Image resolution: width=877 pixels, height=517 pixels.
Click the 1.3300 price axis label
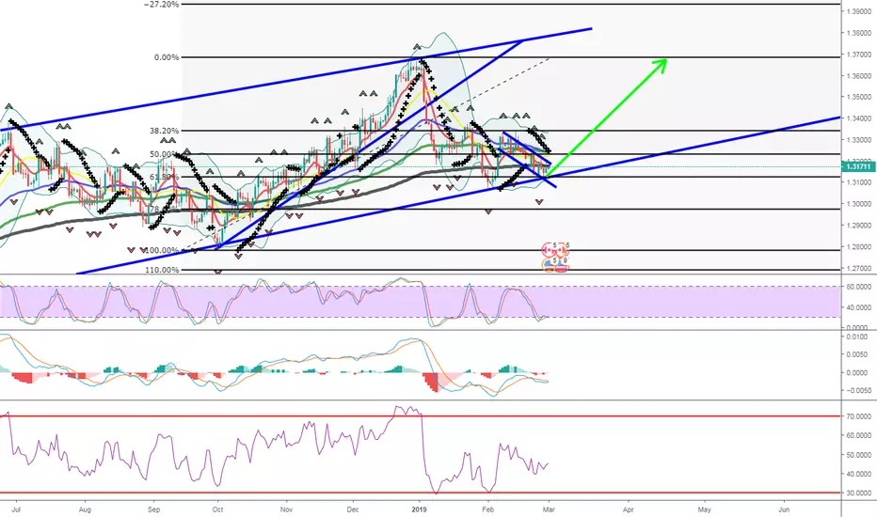coord(861,140)
